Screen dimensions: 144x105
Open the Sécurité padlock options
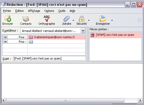(82, 20)
